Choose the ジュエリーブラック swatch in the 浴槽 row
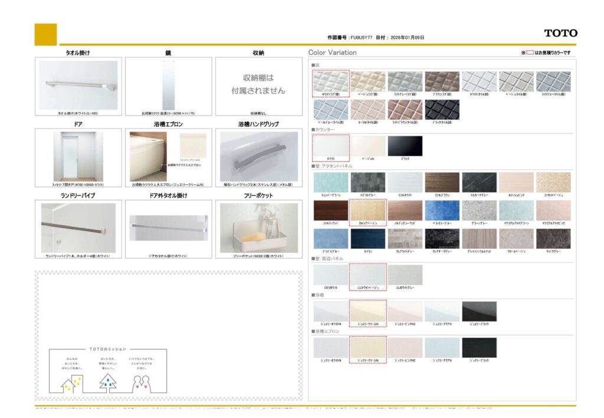This screenshot has width=604, height=418. point(479,311)
